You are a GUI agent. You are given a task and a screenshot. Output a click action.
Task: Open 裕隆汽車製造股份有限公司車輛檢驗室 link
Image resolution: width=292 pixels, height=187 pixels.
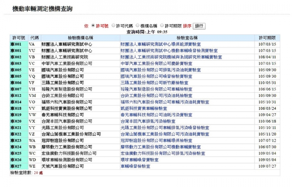point(156,89)
